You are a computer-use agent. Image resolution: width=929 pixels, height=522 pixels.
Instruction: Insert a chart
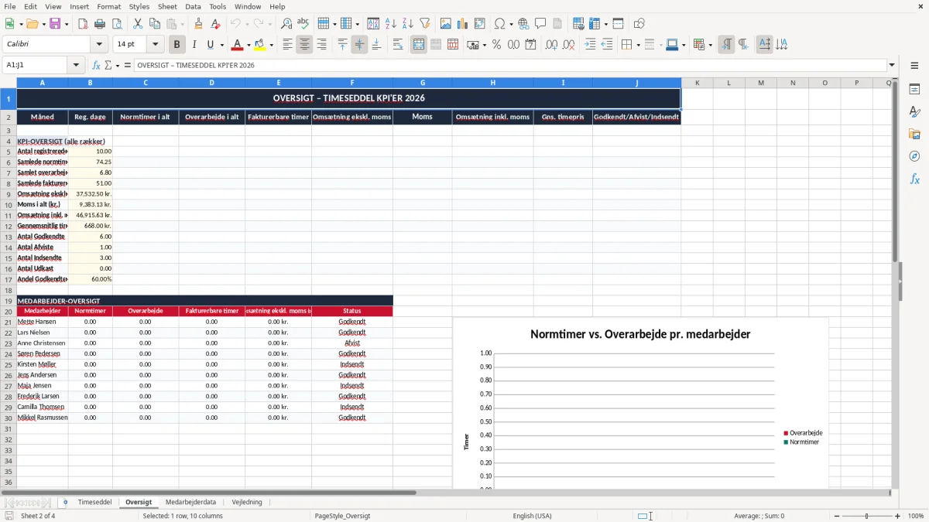[463, 24]
